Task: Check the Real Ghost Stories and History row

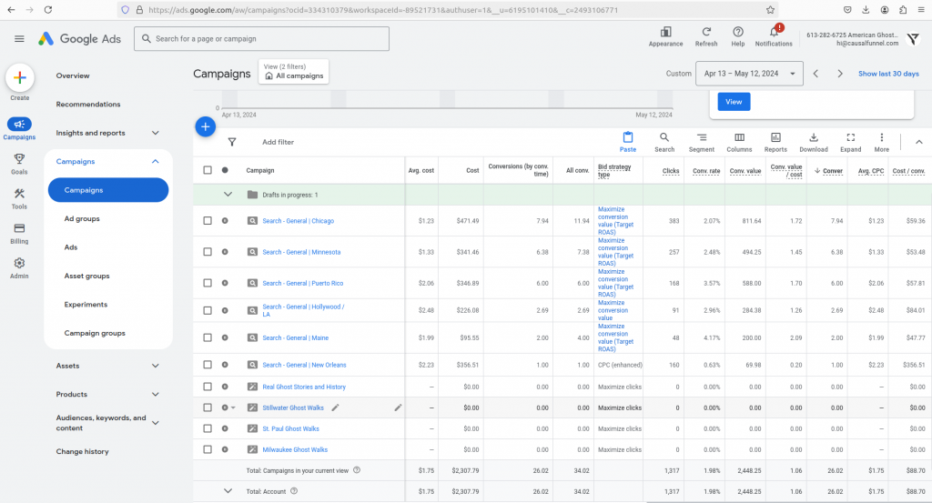Action: pos(208,387)
